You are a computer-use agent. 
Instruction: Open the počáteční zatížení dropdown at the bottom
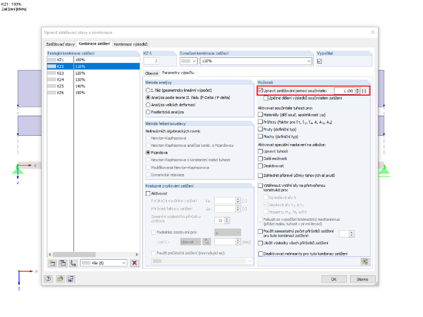tap(249, 261)
